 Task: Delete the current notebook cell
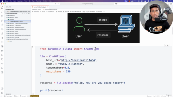[168, 45]
